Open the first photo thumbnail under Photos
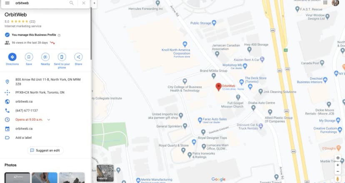The image size is (345, 183). click(x=17, y=178)
